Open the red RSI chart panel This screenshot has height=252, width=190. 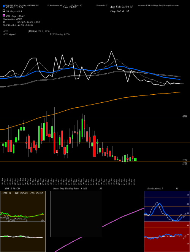click(167, 237)
